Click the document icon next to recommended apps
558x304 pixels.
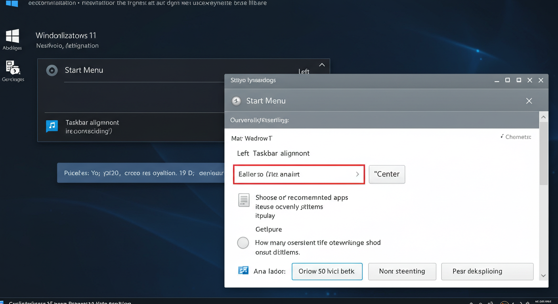244,200
